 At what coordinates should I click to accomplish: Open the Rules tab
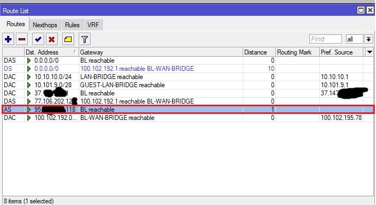tap(72, 25)
